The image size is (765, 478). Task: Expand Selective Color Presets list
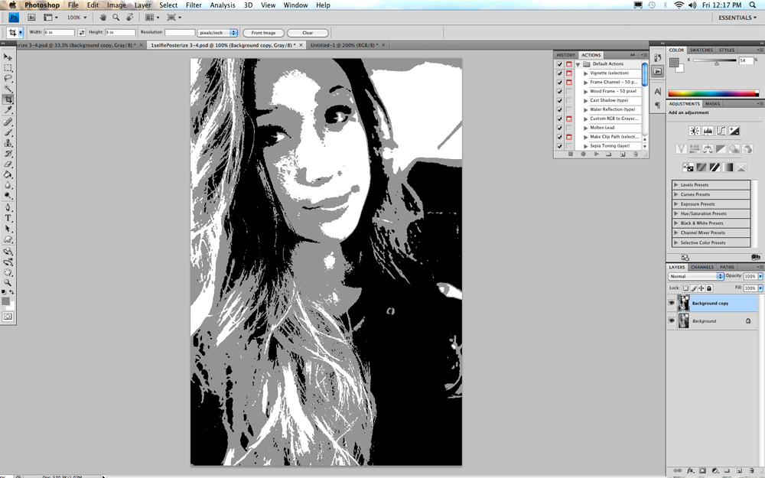pyautogui.click(x=675, y=242)
